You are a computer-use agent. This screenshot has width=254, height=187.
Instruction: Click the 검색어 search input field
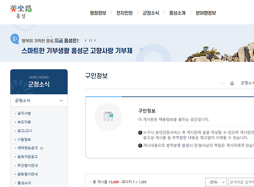[241, 182]
